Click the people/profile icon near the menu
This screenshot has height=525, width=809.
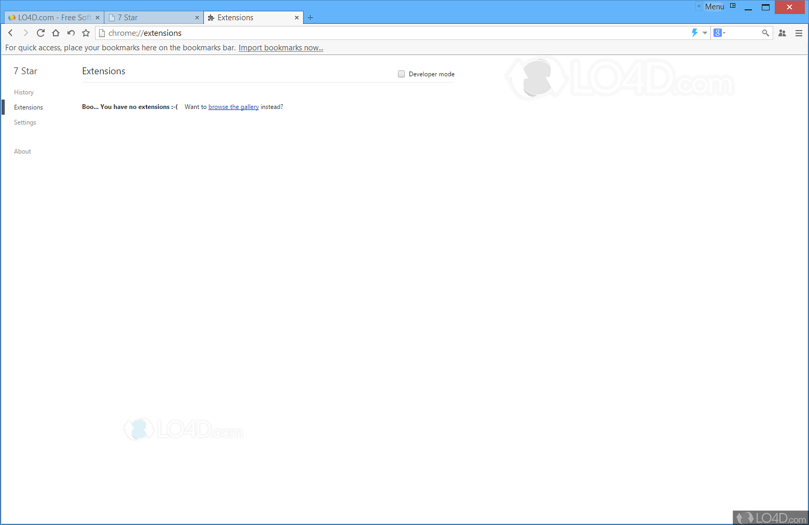tap(782, 33)
